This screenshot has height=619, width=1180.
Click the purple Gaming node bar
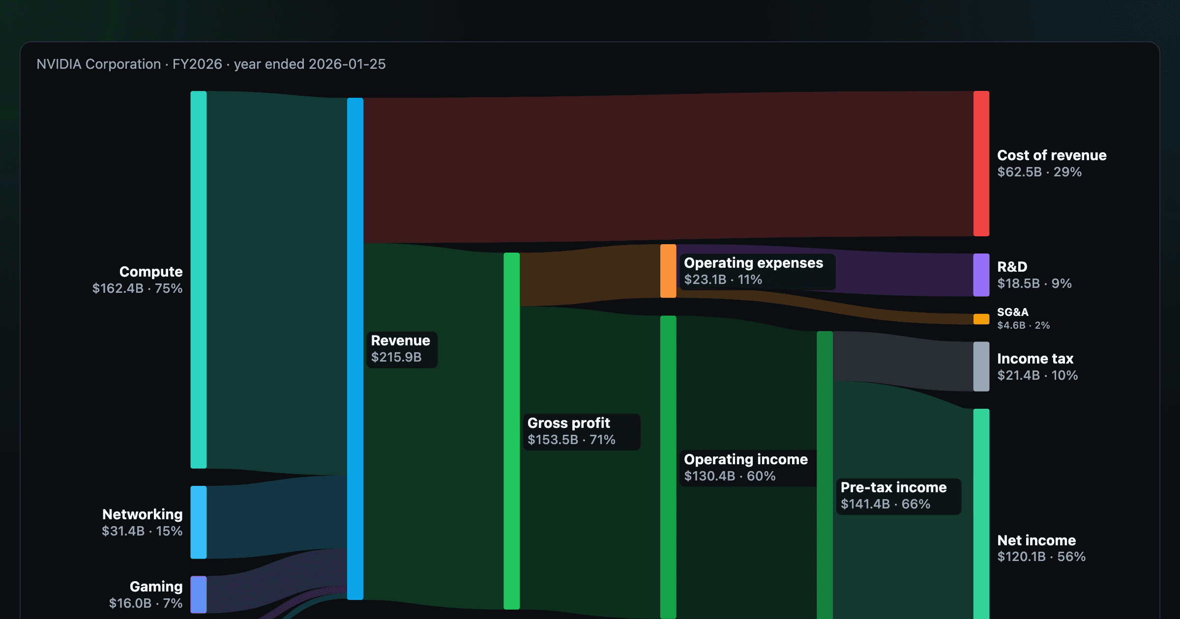point(199,594)
